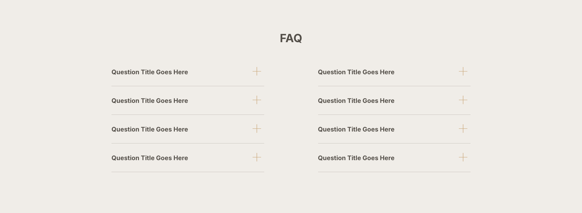Open the third question title in the left column
The width and height of the screenshot is (582, 213).
coord(150,129)
